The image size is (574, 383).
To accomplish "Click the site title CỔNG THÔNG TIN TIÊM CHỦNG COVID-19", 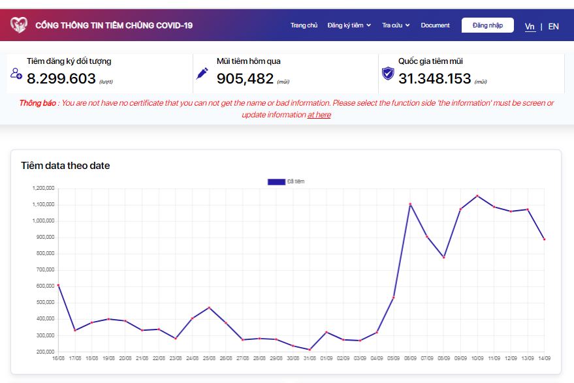I will (114, 25).
